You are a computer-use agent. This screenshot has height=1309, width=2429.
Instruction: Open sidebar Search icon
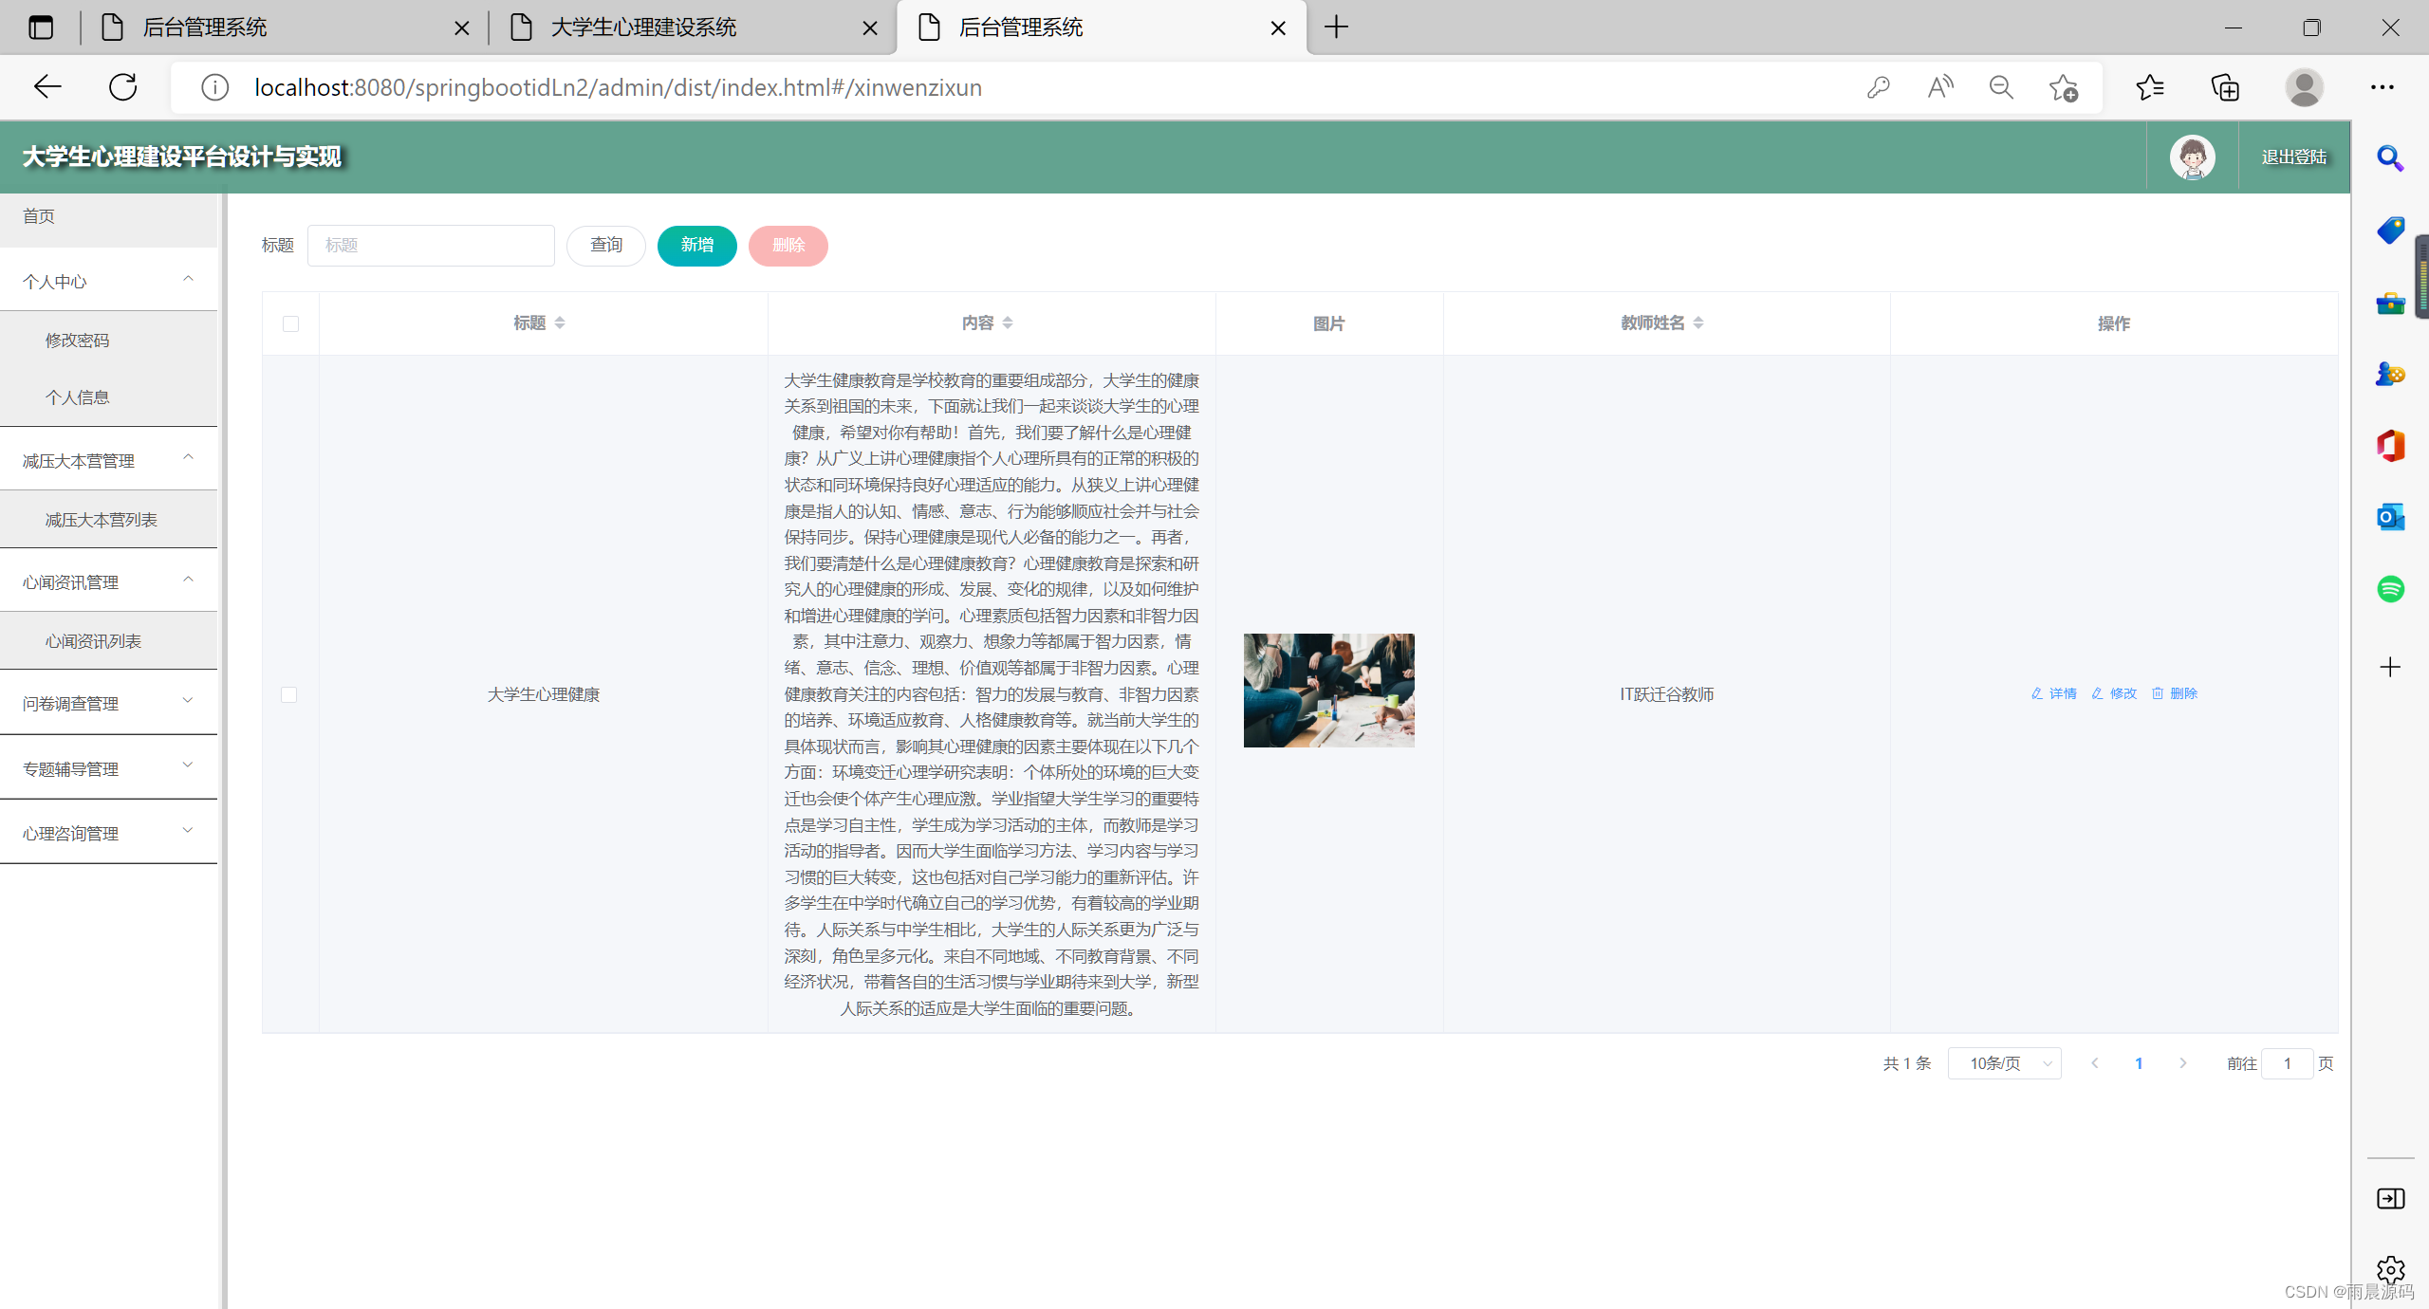click(x=2390, y=157)
